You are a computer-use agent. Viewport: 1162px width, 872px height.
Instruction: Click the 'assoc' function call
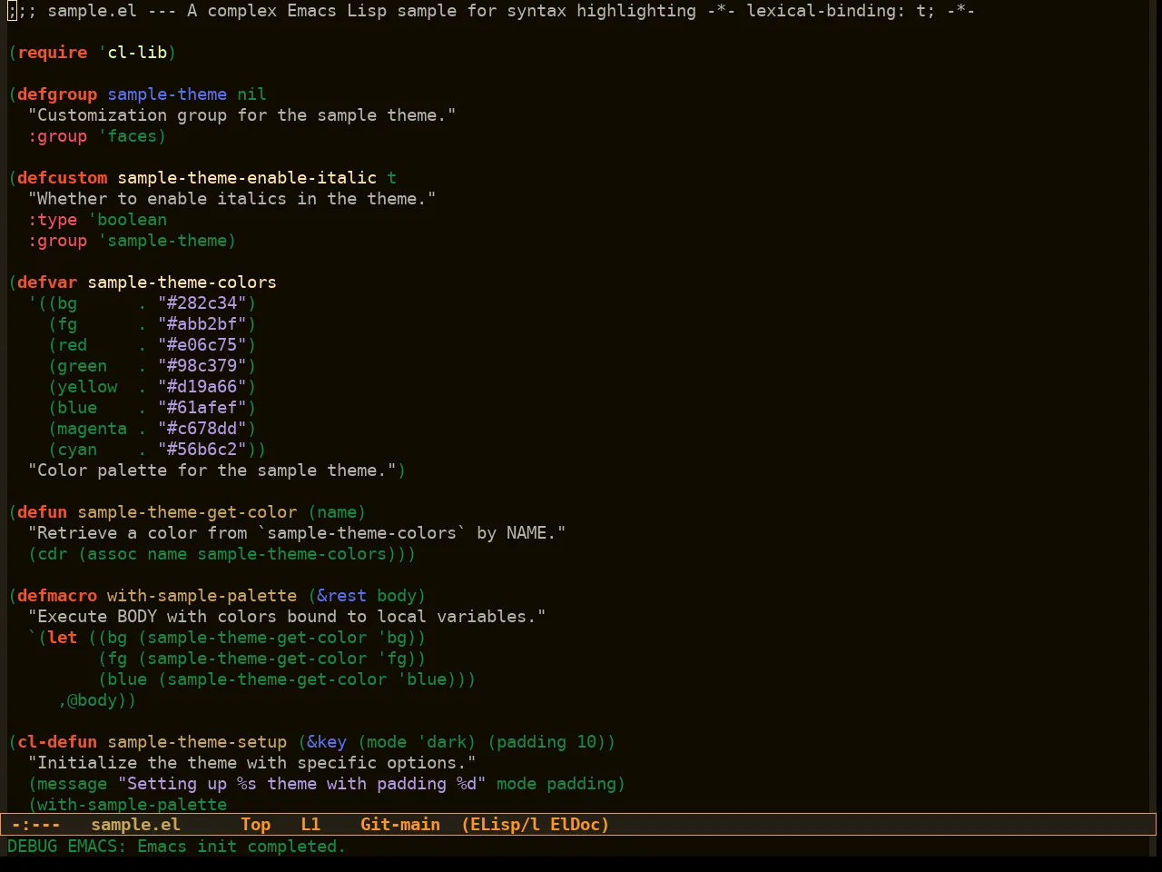(x=112, y=554)
